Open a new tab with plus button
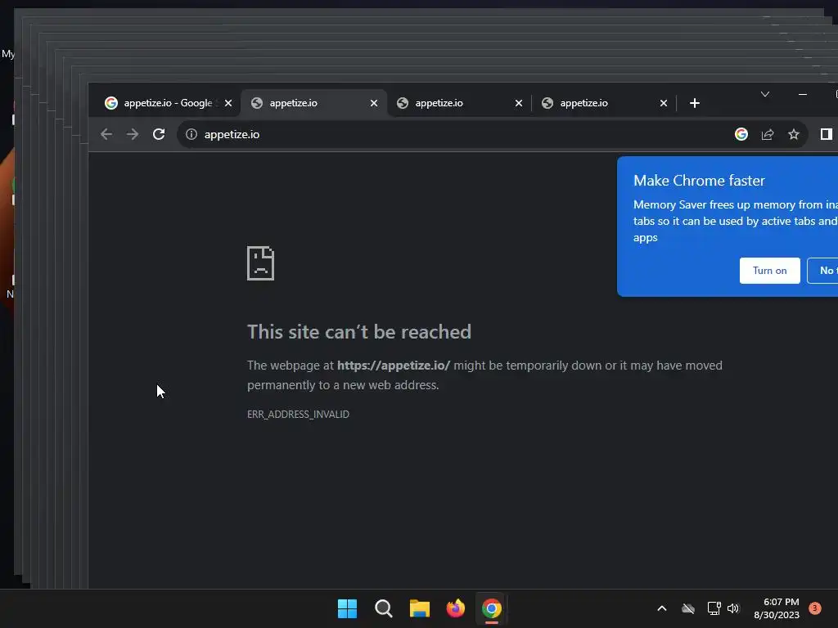 pyautogui.click(x=694, y=103)
